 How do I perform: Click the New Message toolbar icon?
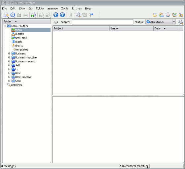6,15
